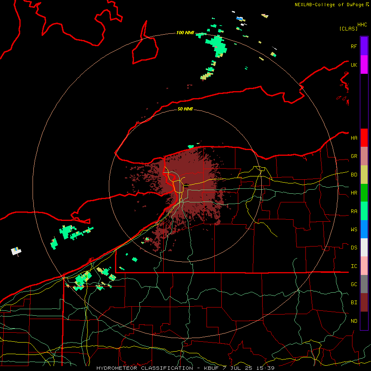Click the RA bright green legend swatch

coord(364,211)
